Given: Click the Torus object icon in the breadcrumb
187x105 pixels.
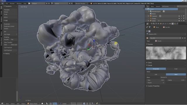Looking at the screenshot, I should click(x=154, y=27).
